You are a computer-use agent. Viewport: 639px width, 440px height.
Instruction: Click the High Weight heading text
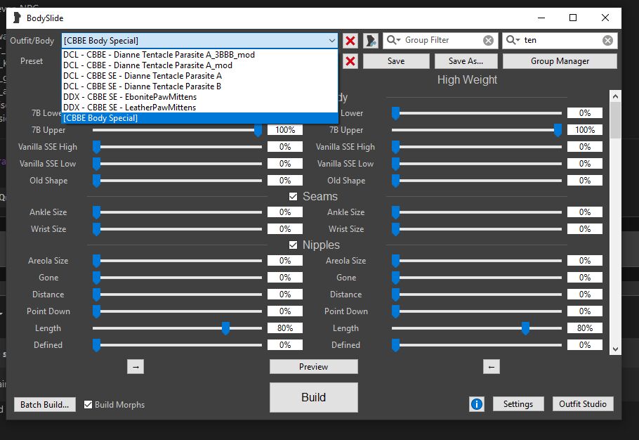tap(467, 80)
